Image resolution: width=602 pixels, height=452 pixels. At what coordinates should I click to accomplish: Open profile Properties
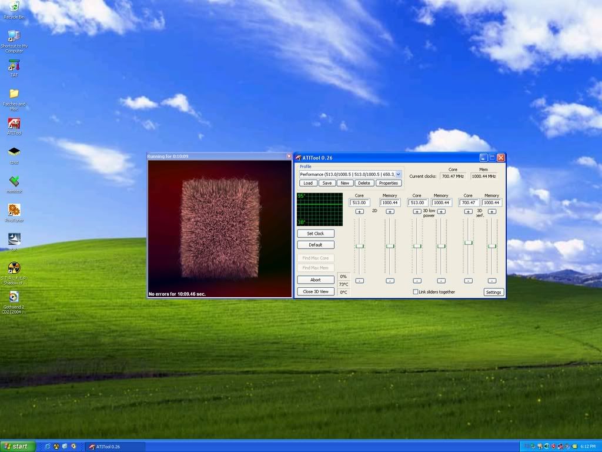point(389,183)
